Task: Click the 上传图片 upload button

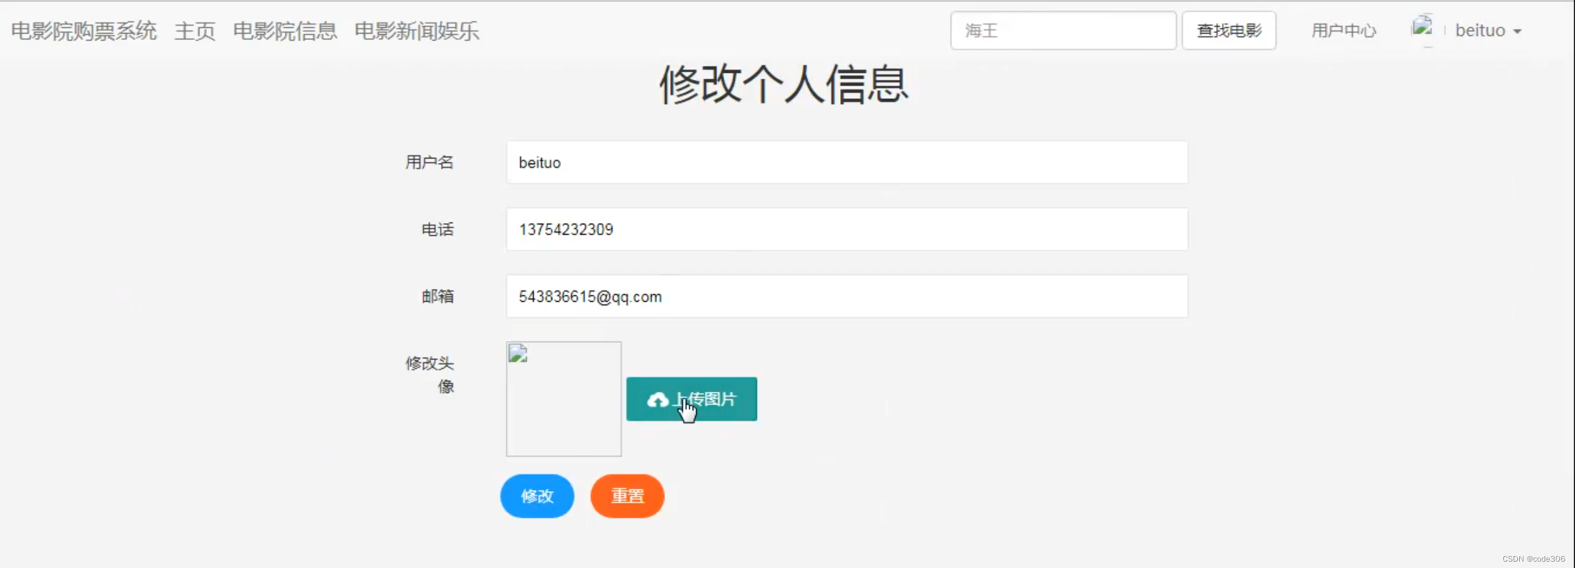Action: click(691, 399)
